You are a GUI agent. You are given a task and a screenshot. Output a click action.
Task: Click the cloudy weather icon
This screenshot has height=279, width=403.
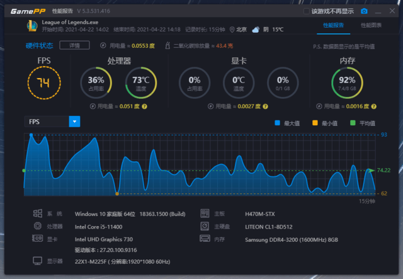256,30
